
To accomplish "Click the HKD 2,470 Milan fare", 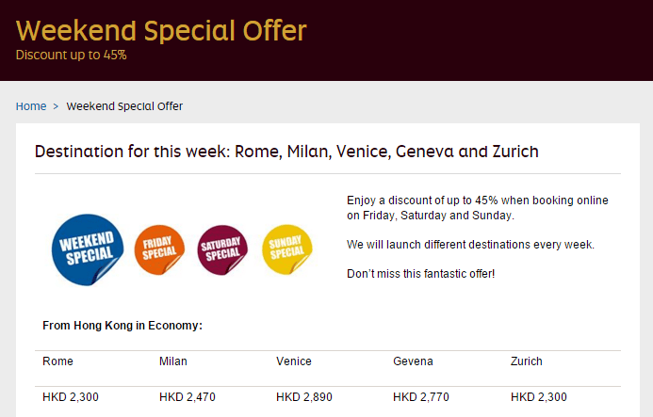I will pos(188,397).
